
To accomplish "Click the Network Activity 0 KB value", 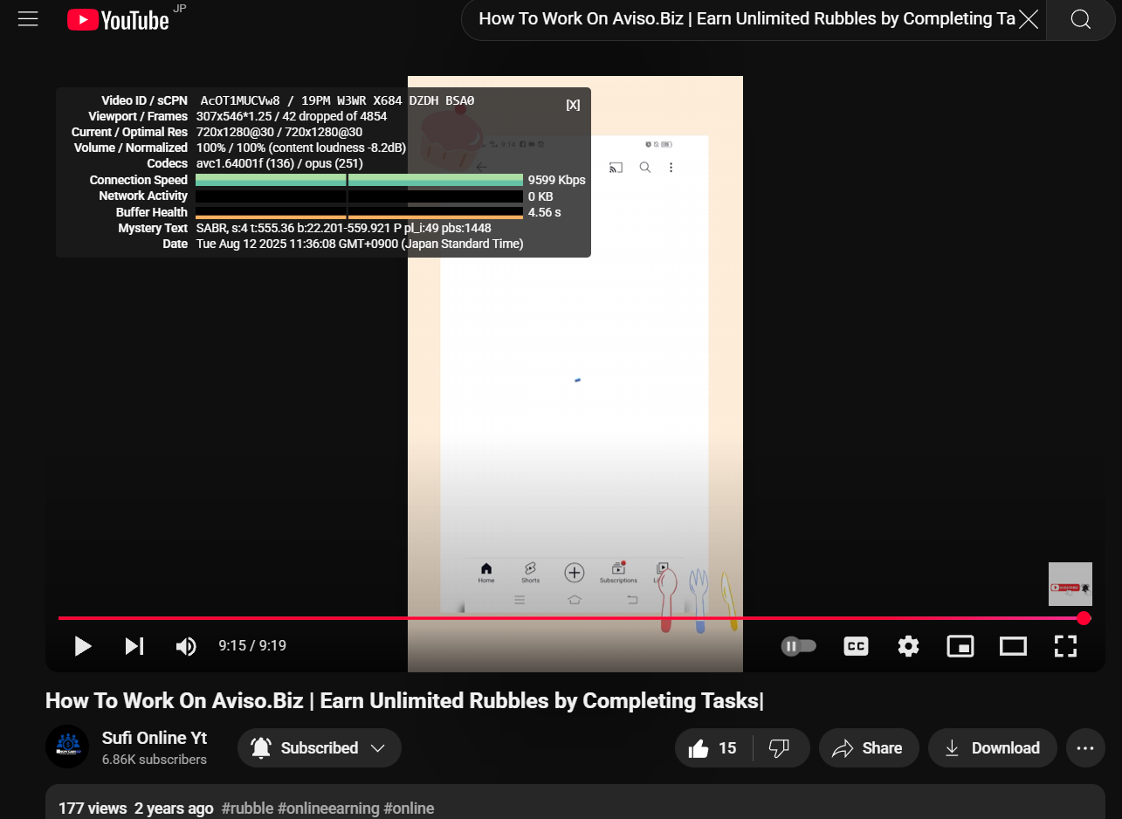I will coord(540,196).
